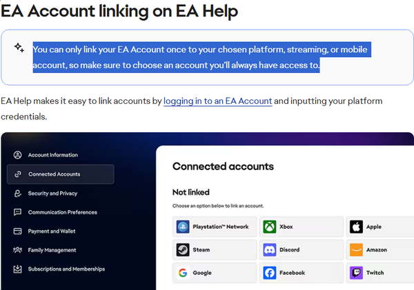Click the Facebook logo icon
414x290 pixels.
pyautogui.click(x=270, y=273)
